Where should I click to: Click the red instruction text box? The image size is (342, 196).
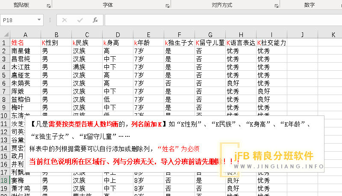tap(174, 144)
